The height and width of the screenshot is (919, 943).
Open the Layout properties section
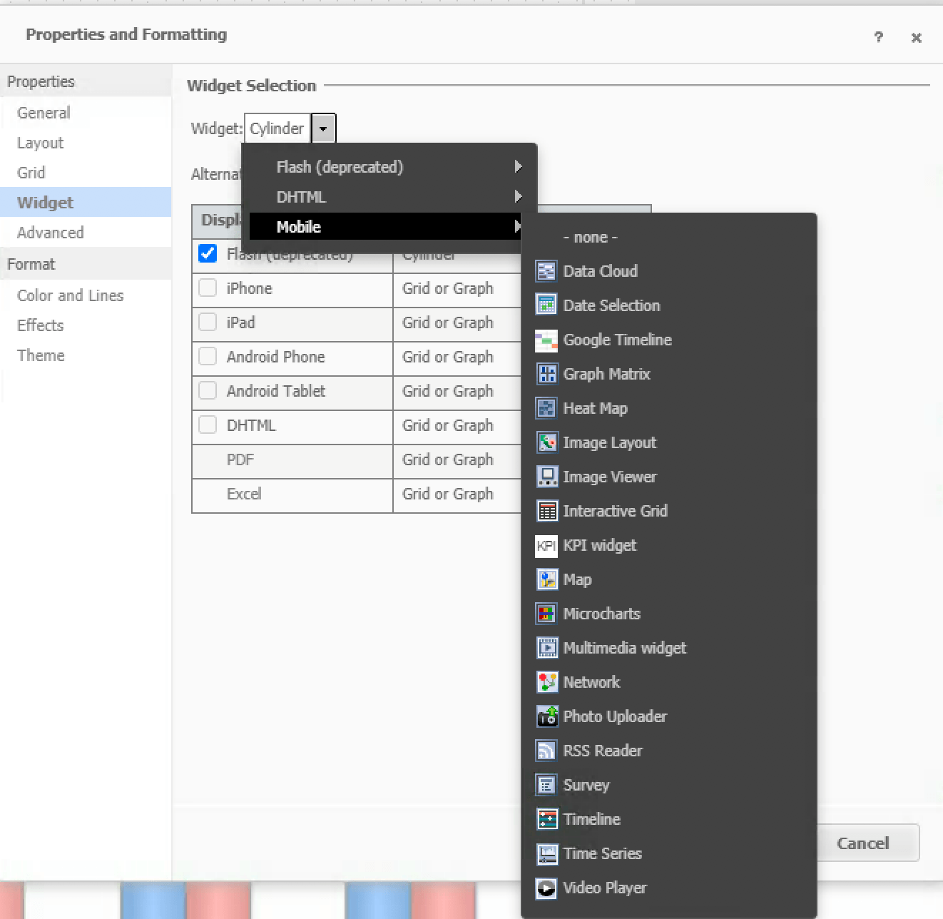coord(41,143)
